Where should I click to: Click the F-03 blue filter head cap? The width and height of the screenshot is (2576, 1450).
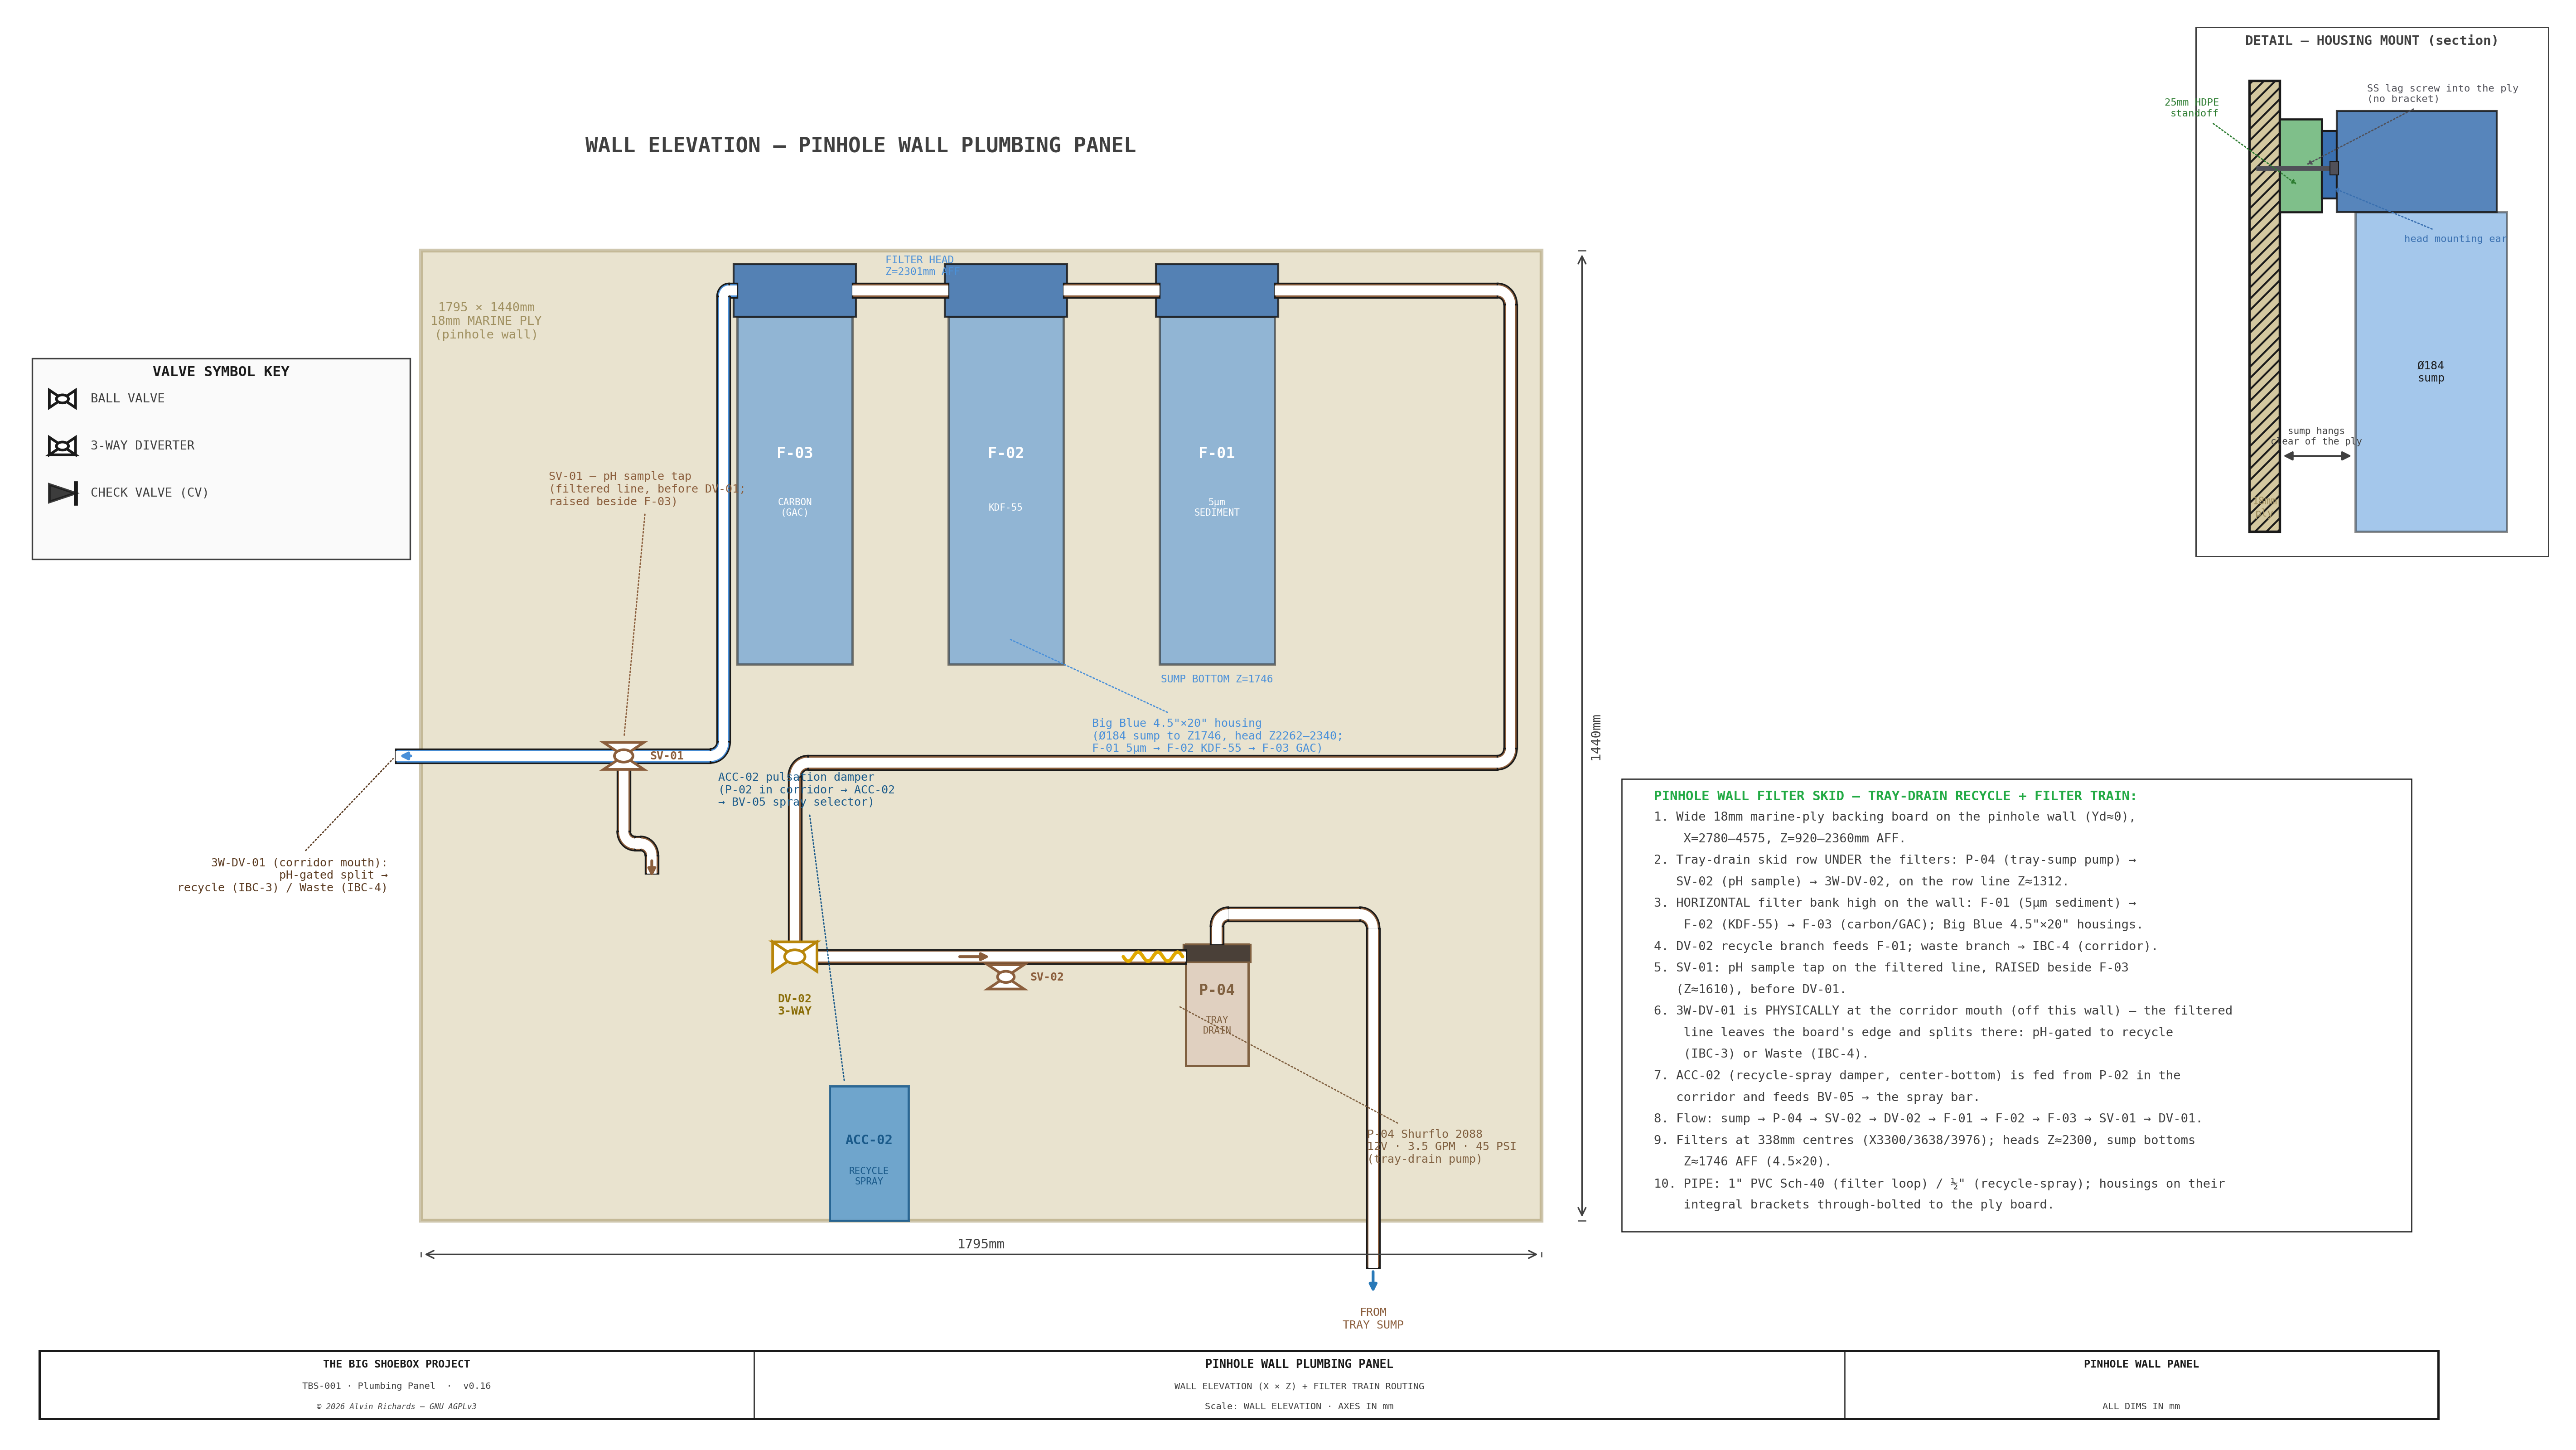click(795, 291)
